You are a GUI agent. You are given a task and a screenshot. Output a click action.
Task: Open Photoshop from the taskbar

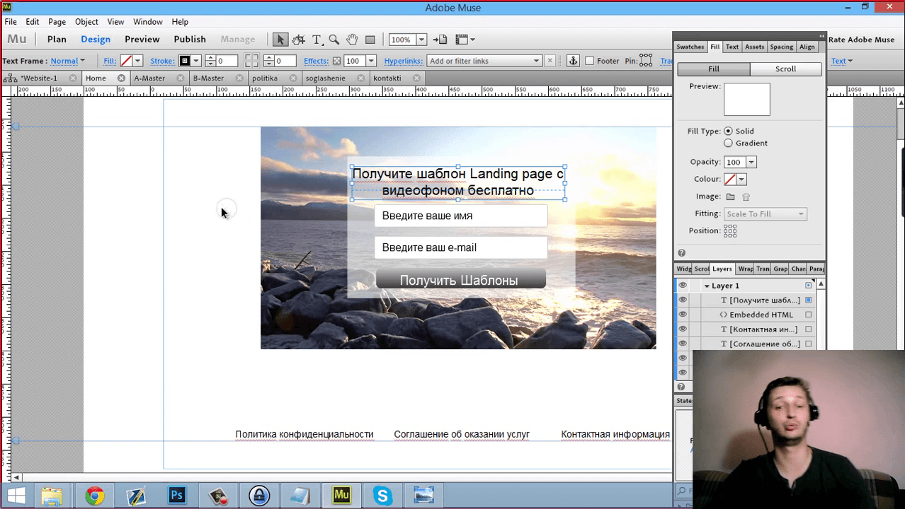tap(177, 496)
